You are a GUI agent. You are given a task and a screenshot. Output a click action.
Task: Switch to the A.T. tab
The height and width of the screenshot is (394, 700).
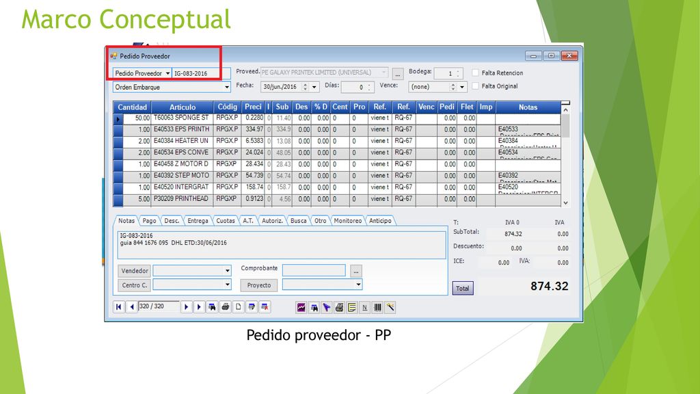tap(247, 221)
